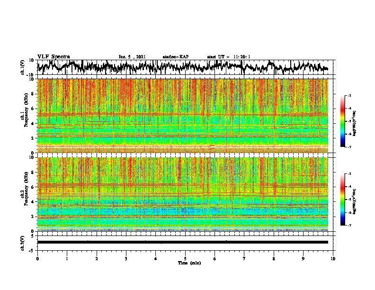The image size is (375, 290).
Task: Click inside the ch.1 spectrogram panel
Action: pos(183,116)
